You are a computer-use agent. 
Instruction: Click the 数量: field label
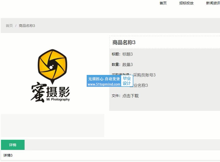click(116, 65)
